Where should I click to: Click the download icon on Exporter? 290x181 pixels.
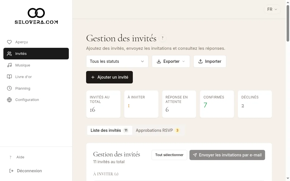[159, 61]
